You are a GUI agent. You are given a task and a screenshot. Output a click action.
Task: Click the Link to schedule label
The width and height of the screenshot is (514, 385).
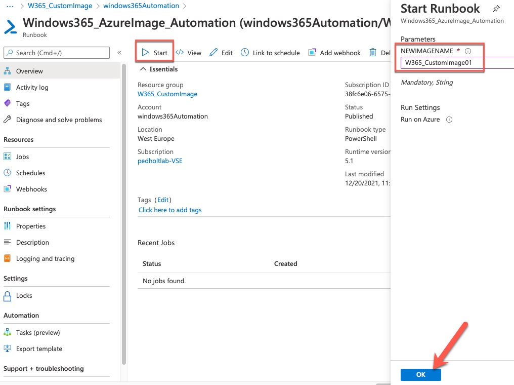click(276, 53)
